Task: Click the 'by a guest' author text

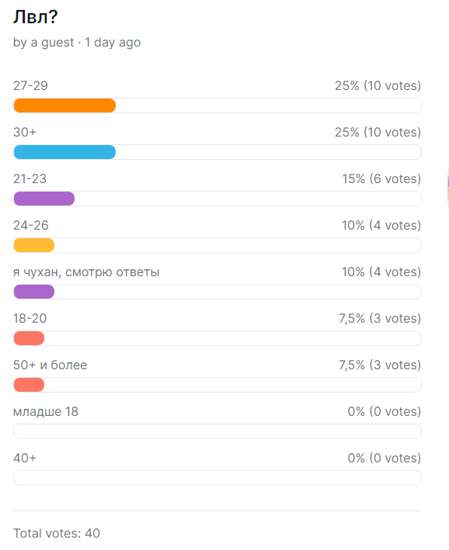Action: pyautogui.click(x=44, y=43)
